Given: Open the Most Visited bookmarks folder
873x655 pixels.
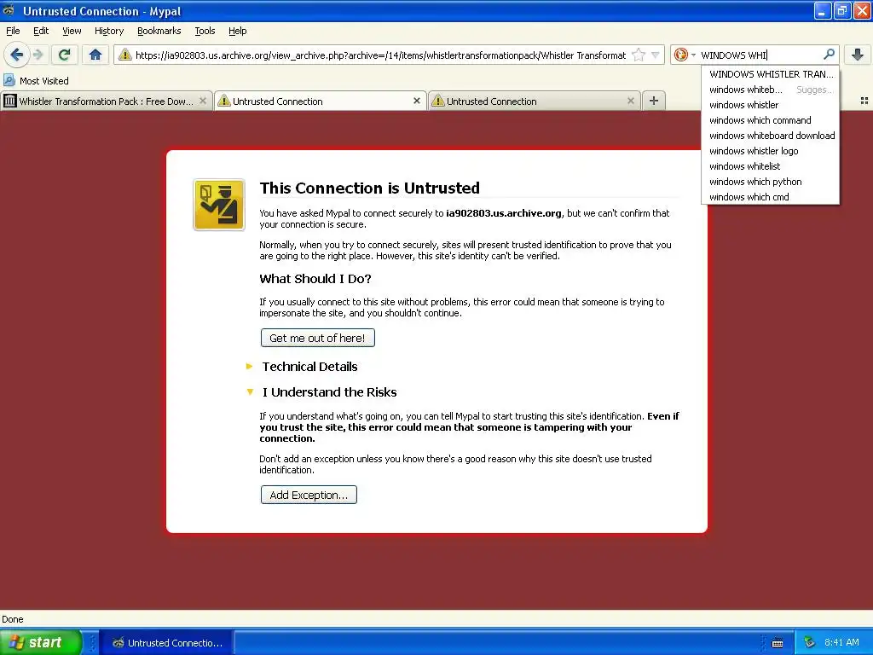Looking at the screenshot, I should coord(36,81).
